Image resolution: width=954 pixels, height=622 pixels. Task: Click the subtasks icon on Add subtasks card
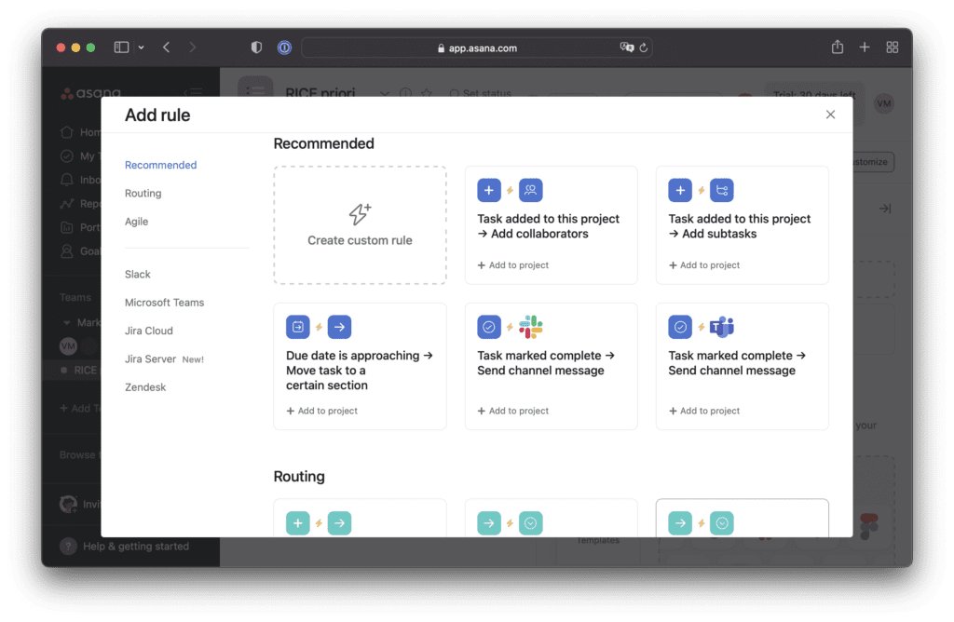click(721, 190)
